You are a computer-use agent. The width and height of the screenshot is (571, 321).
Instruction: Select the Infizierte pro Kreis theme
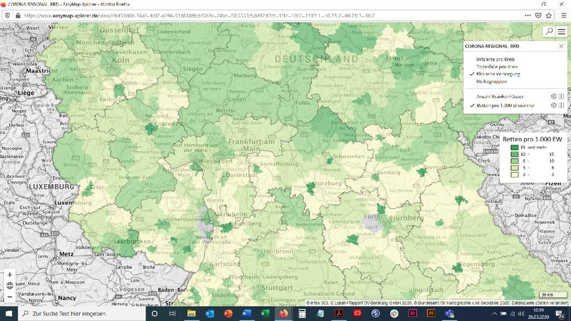click(x=495, y=59)
